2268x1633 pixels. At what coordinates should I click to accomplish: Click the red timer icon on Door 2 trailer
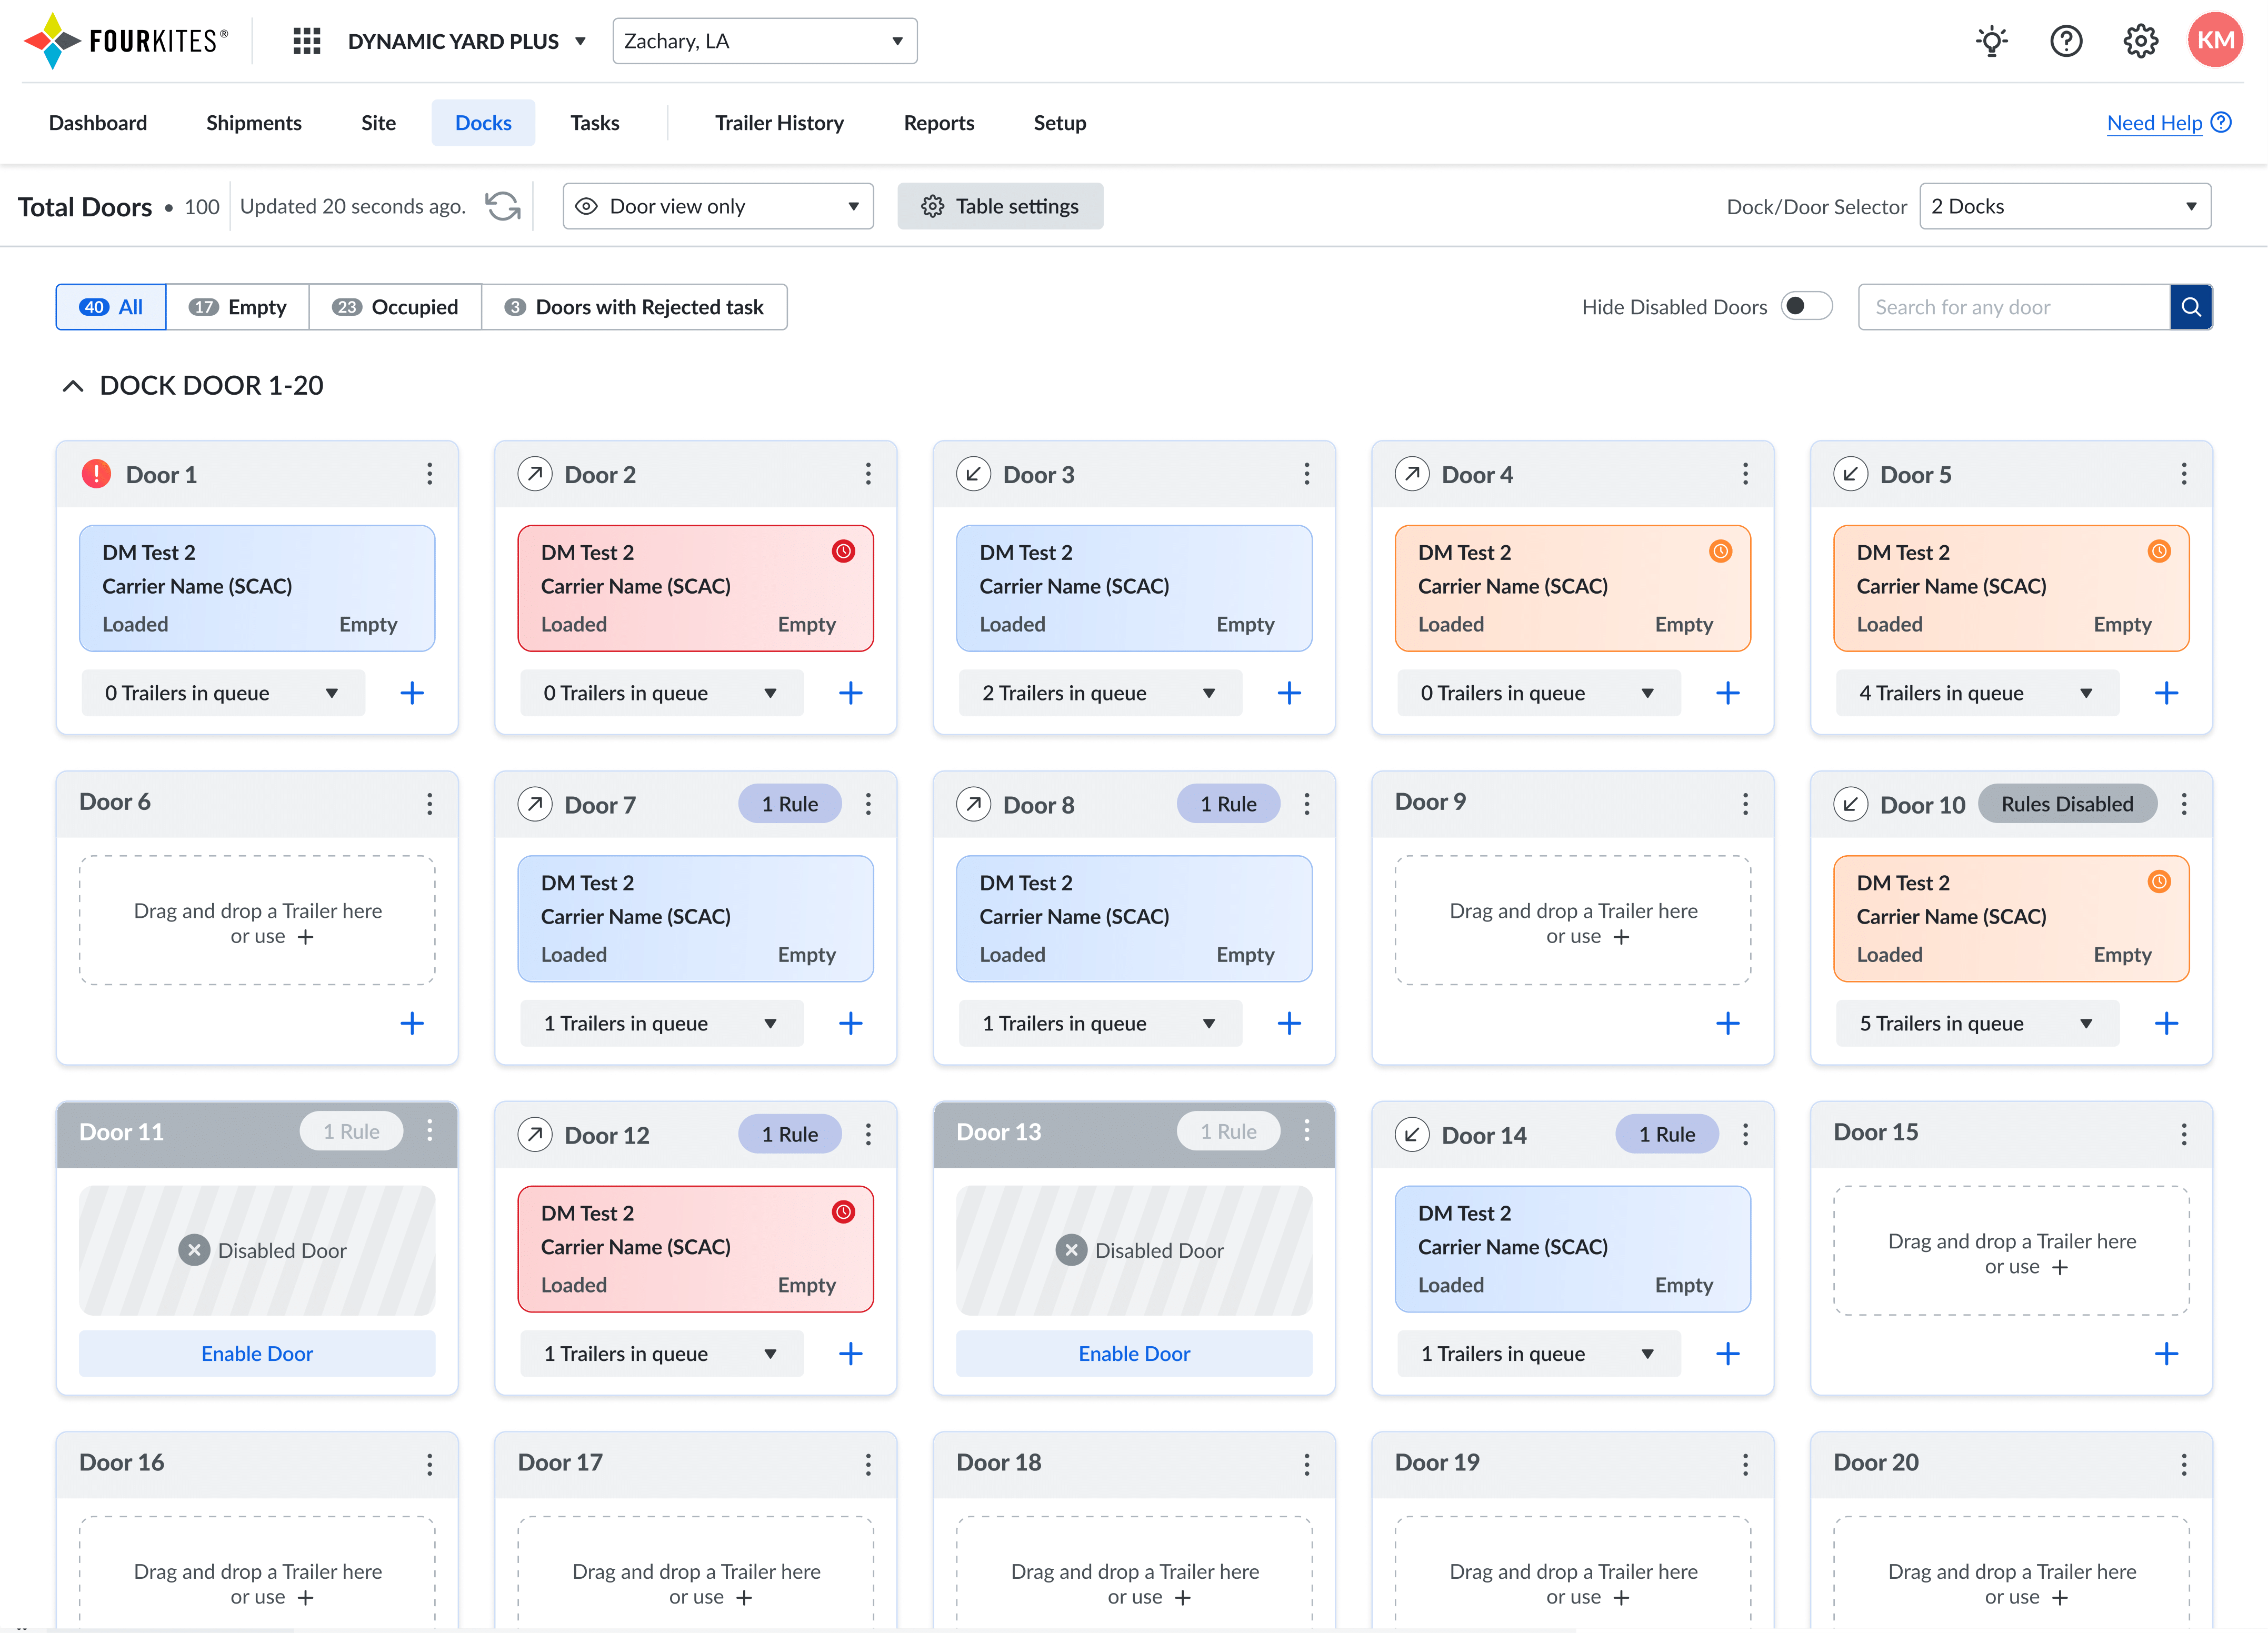[844, 551]
